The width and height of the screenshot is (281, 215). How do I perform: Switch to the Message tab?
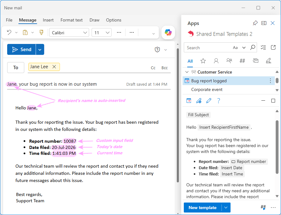click(x=28, y=20)
